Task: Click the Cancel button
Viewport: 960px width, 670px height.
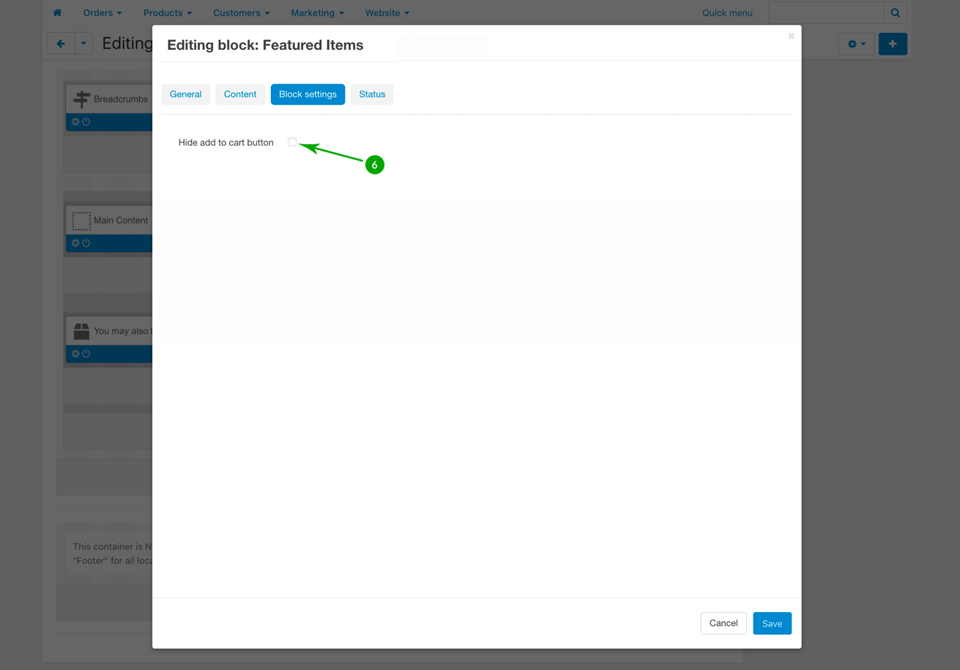Action: pyautogui.click(x=723, y=623)
